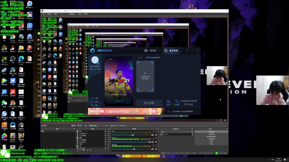Open the NBA 2K21 desktop shortcut
Image resolution: width=289 pixels, height=162 pixels.
(21, 38)
